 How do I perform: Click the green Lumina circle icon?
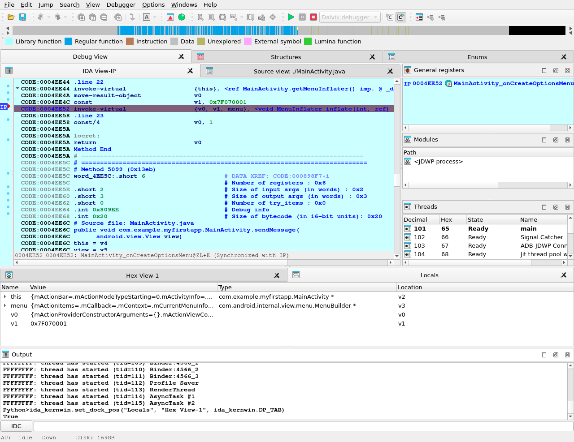click(x=182, y=17)
